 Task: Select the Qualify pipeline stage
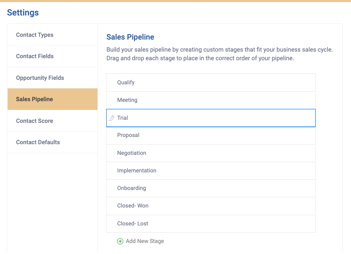pos(211,83)
